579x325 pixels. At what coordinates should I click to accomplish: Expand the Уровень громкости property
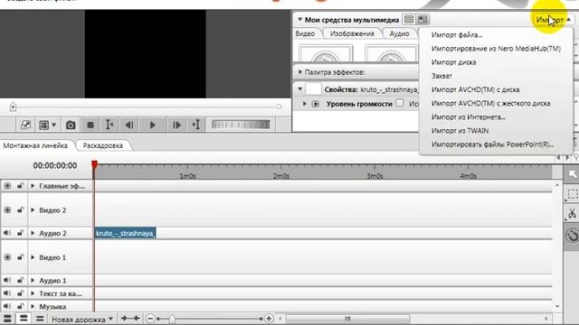point(305,104)
